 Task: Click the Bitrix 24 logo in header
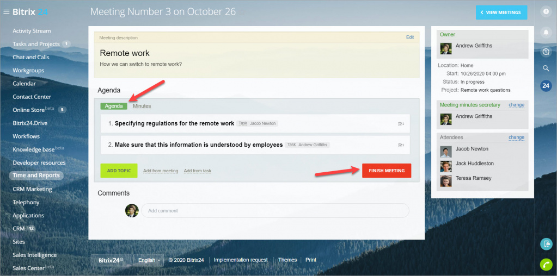30,12
